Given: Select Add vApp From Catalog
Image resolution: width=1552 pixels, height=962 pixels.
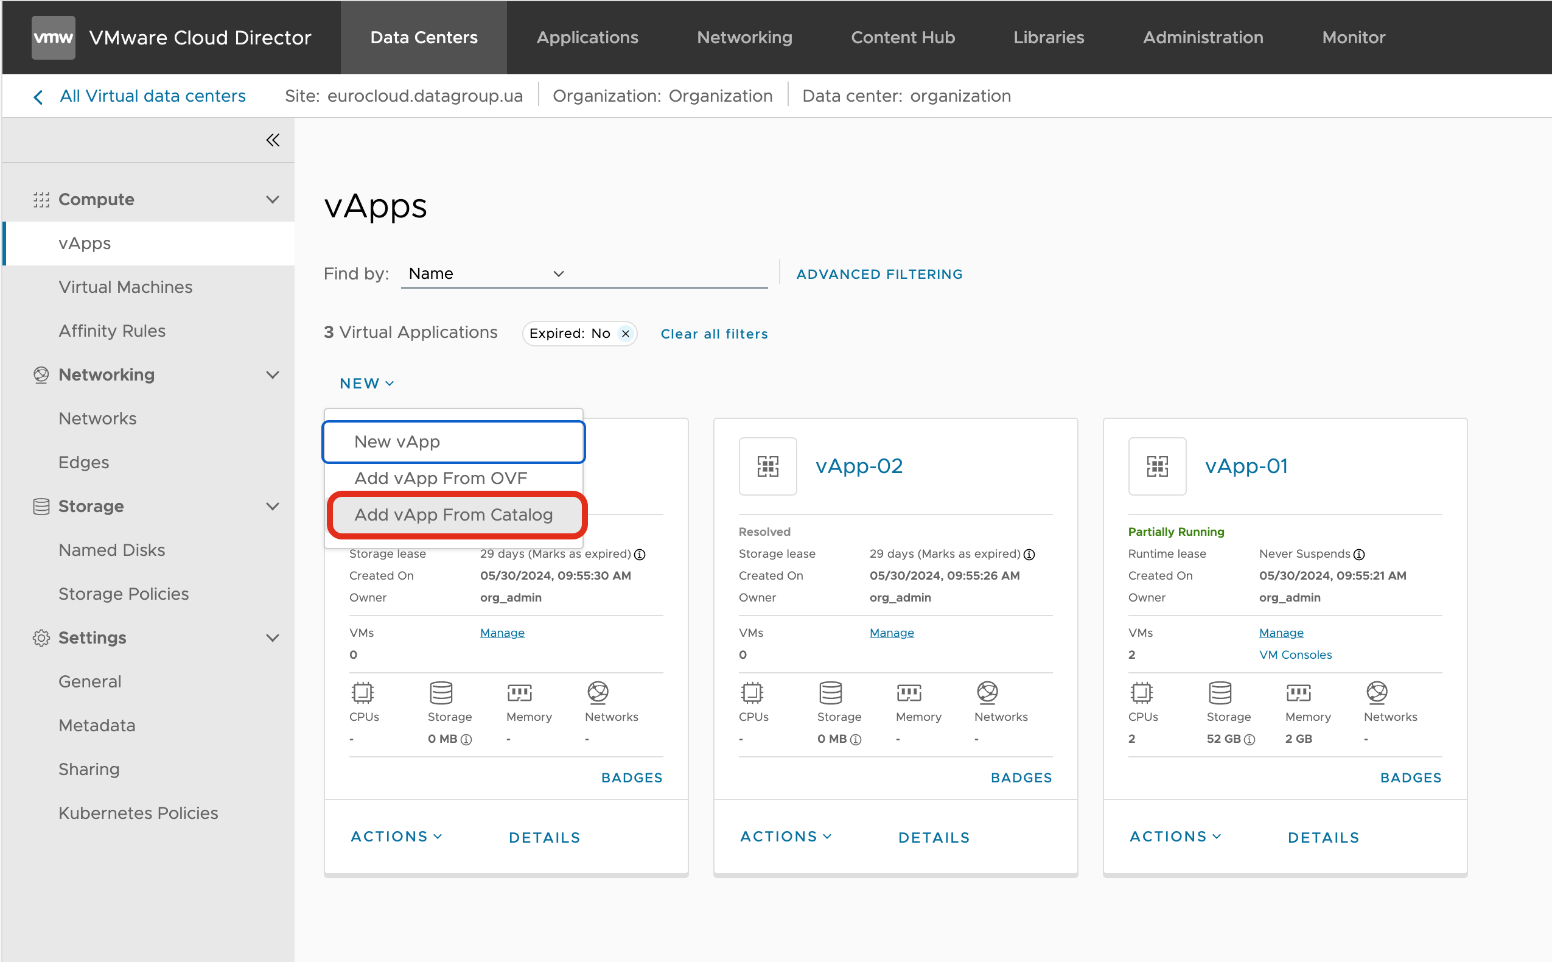Looking at the screenshot, I should pyautogui.click(x=454, y=514).
